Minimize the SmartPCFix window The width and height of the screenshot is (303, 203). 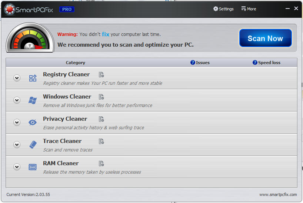tap(287, 9)
